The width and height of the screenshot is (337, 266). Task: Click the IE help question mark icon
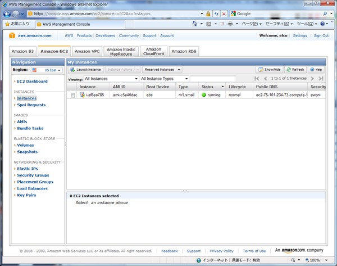coord(322,24)
